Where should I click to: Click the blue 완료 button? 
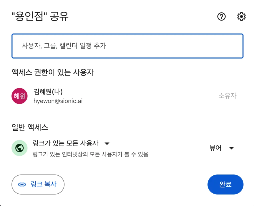pyautogui.click(x=225, y=184)
